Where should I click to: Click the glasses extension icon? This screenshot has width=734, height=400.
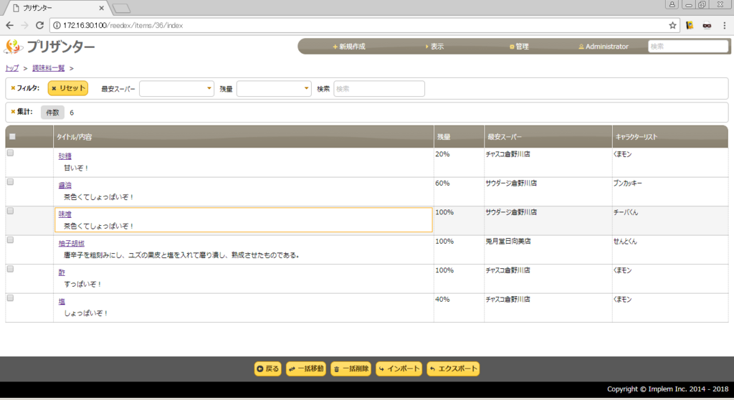click(x=707, y=25)
